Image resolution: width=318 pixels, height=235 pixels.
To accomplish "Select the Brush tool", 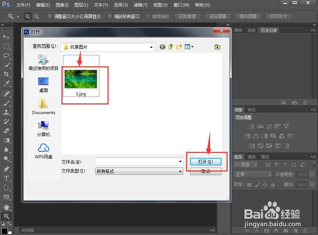I will pyautogui.click(x=6, y=103).
